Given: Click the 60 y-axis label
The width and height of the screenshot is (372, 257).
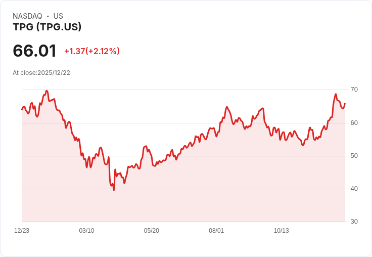Looking at the screenshot, I should tap(354, 122).
